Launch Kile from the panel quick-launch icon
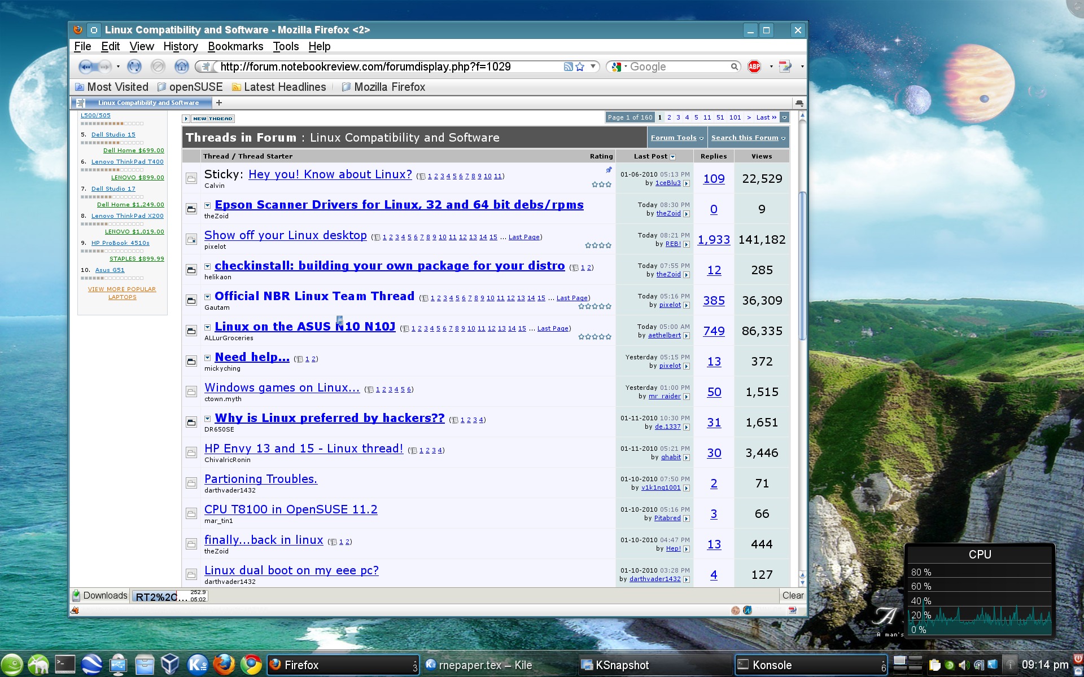Image resolution: width=1084 pixels, height=677 pixels. (198, 665)
